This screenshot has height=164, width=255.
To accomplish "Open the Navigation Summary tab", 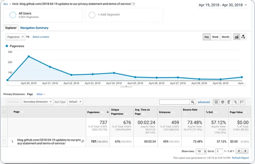I will click(34, 28).
